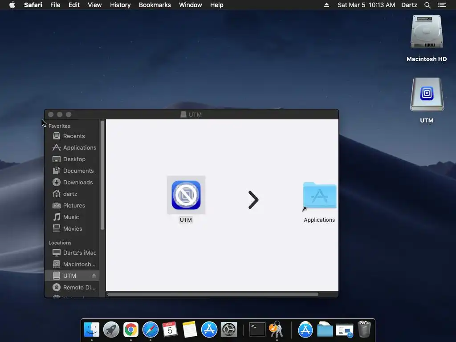The height and width of the screenshot is (342, 456).
Task: Click the UTM label under the app icon
Action: point(186,220)
